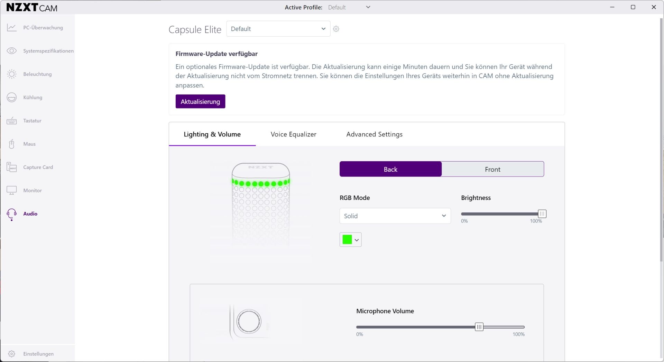Go to Maus section
This screenshot has width=664, height=362.
29,144
